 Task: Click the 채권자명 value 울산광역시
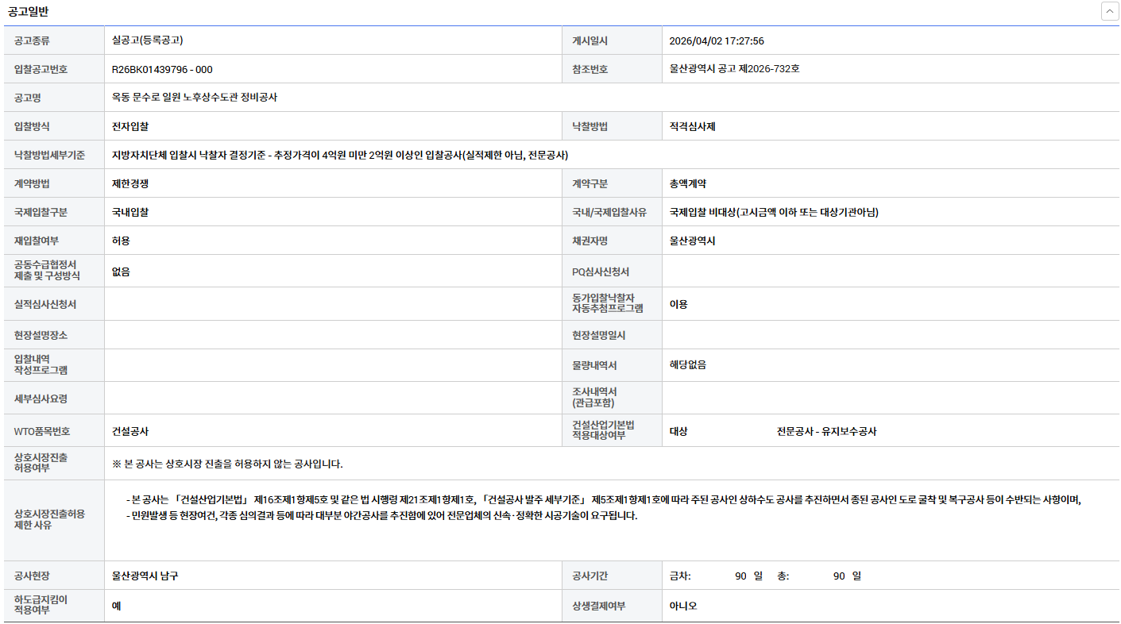693,241
